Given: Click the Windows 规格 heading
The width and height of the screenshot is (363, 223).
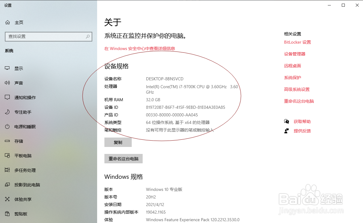Looking at the screenshot, I should click(124, 177).
